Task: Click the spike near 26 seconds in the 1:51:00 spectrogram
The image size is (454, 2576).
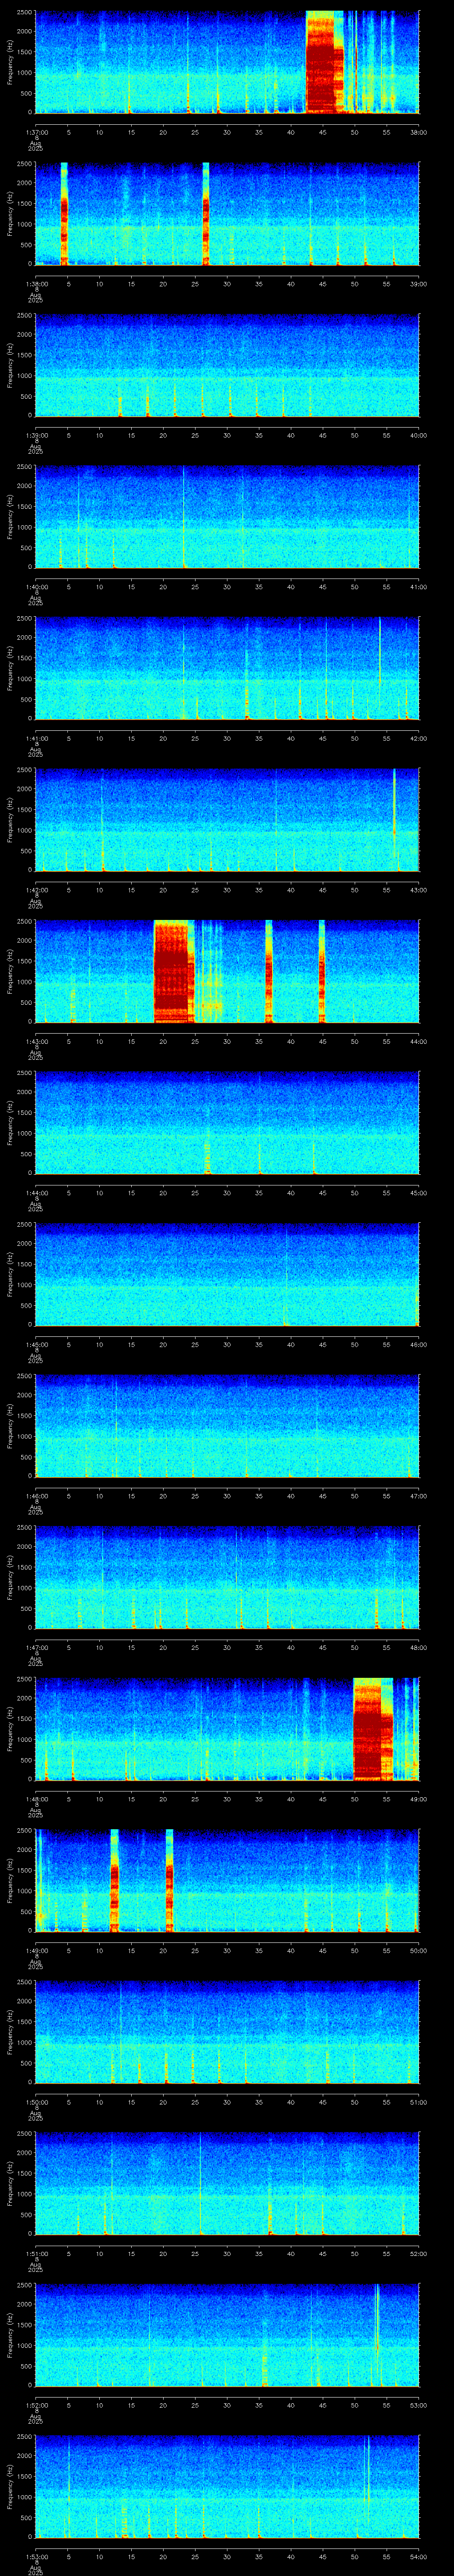Action: click(200, 2183)
